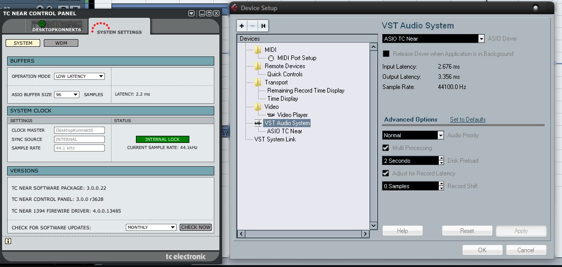
Task: Select Time Display in Devices tree
Action: point(283,99)
